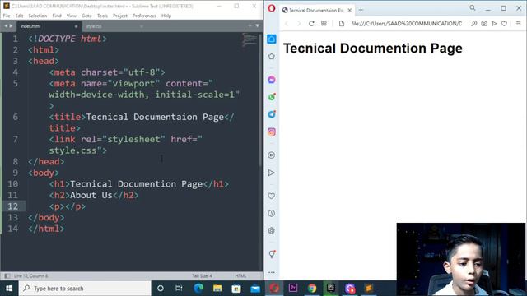Image resolution: width=527 pixels, height=296 pixels.
Task: Open the File menu in Sublime Text
Action: [7, 16]
